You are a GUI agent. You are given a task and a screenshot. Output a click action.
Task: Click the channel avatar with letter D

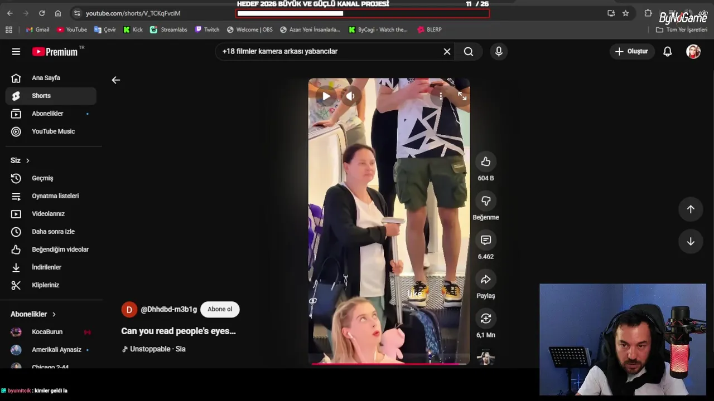[x=129, y=310]
